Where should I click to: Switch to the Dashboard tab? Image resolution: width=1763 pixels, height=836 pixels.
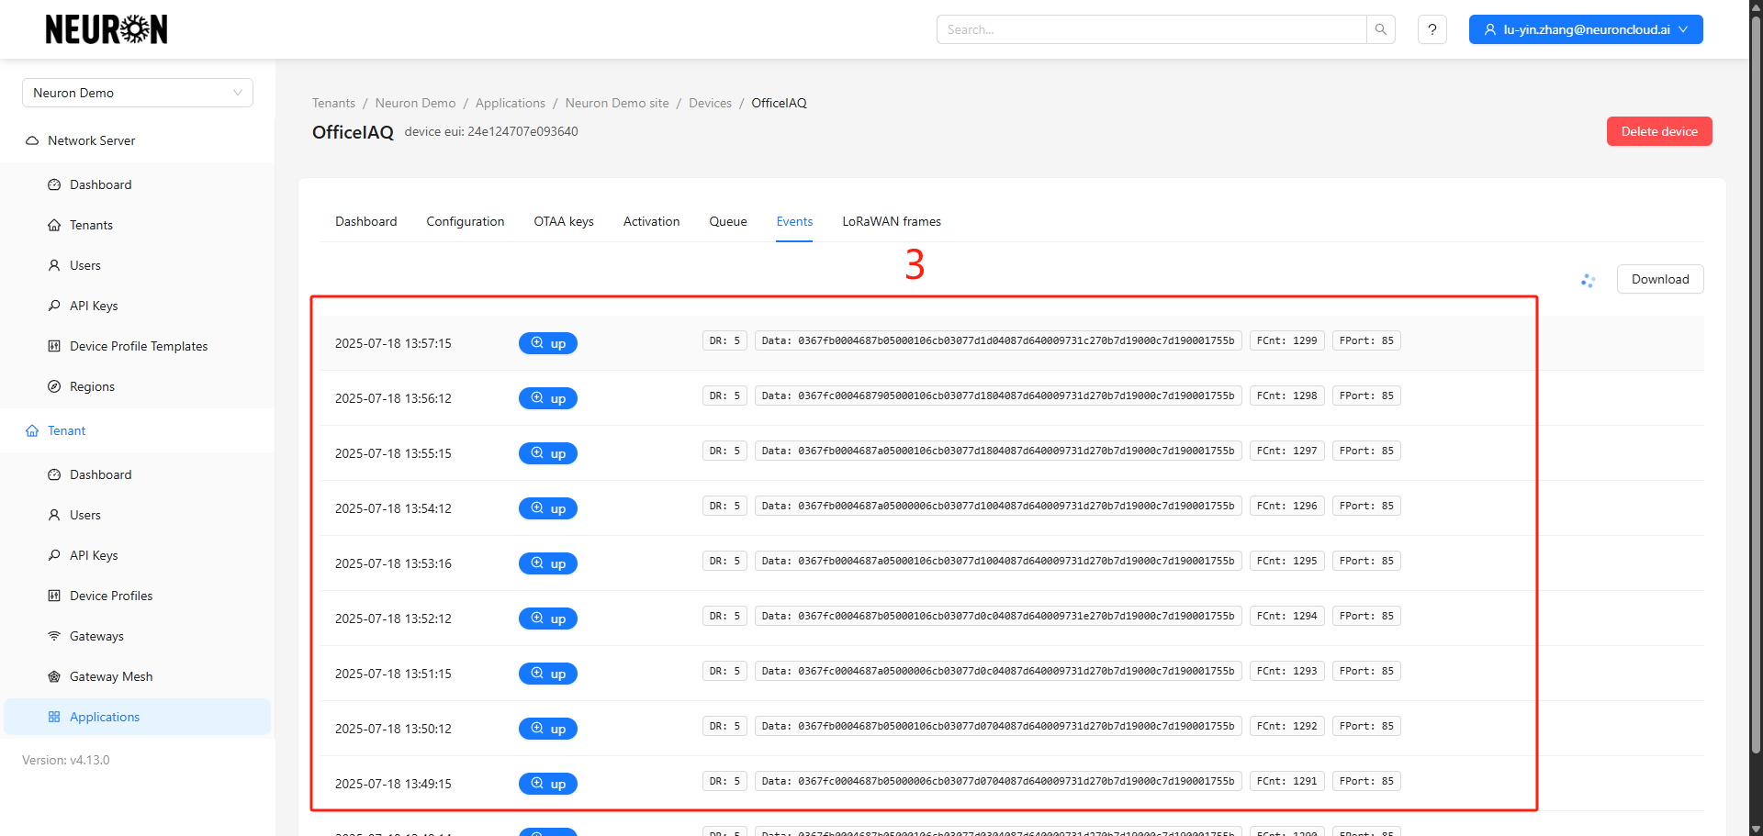(x=366, y=221)
